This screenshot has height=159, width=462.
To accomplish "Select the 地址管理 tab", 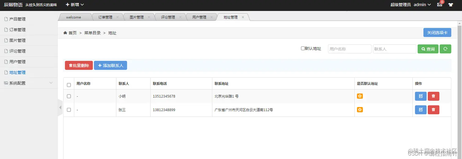I will point(231,17).
